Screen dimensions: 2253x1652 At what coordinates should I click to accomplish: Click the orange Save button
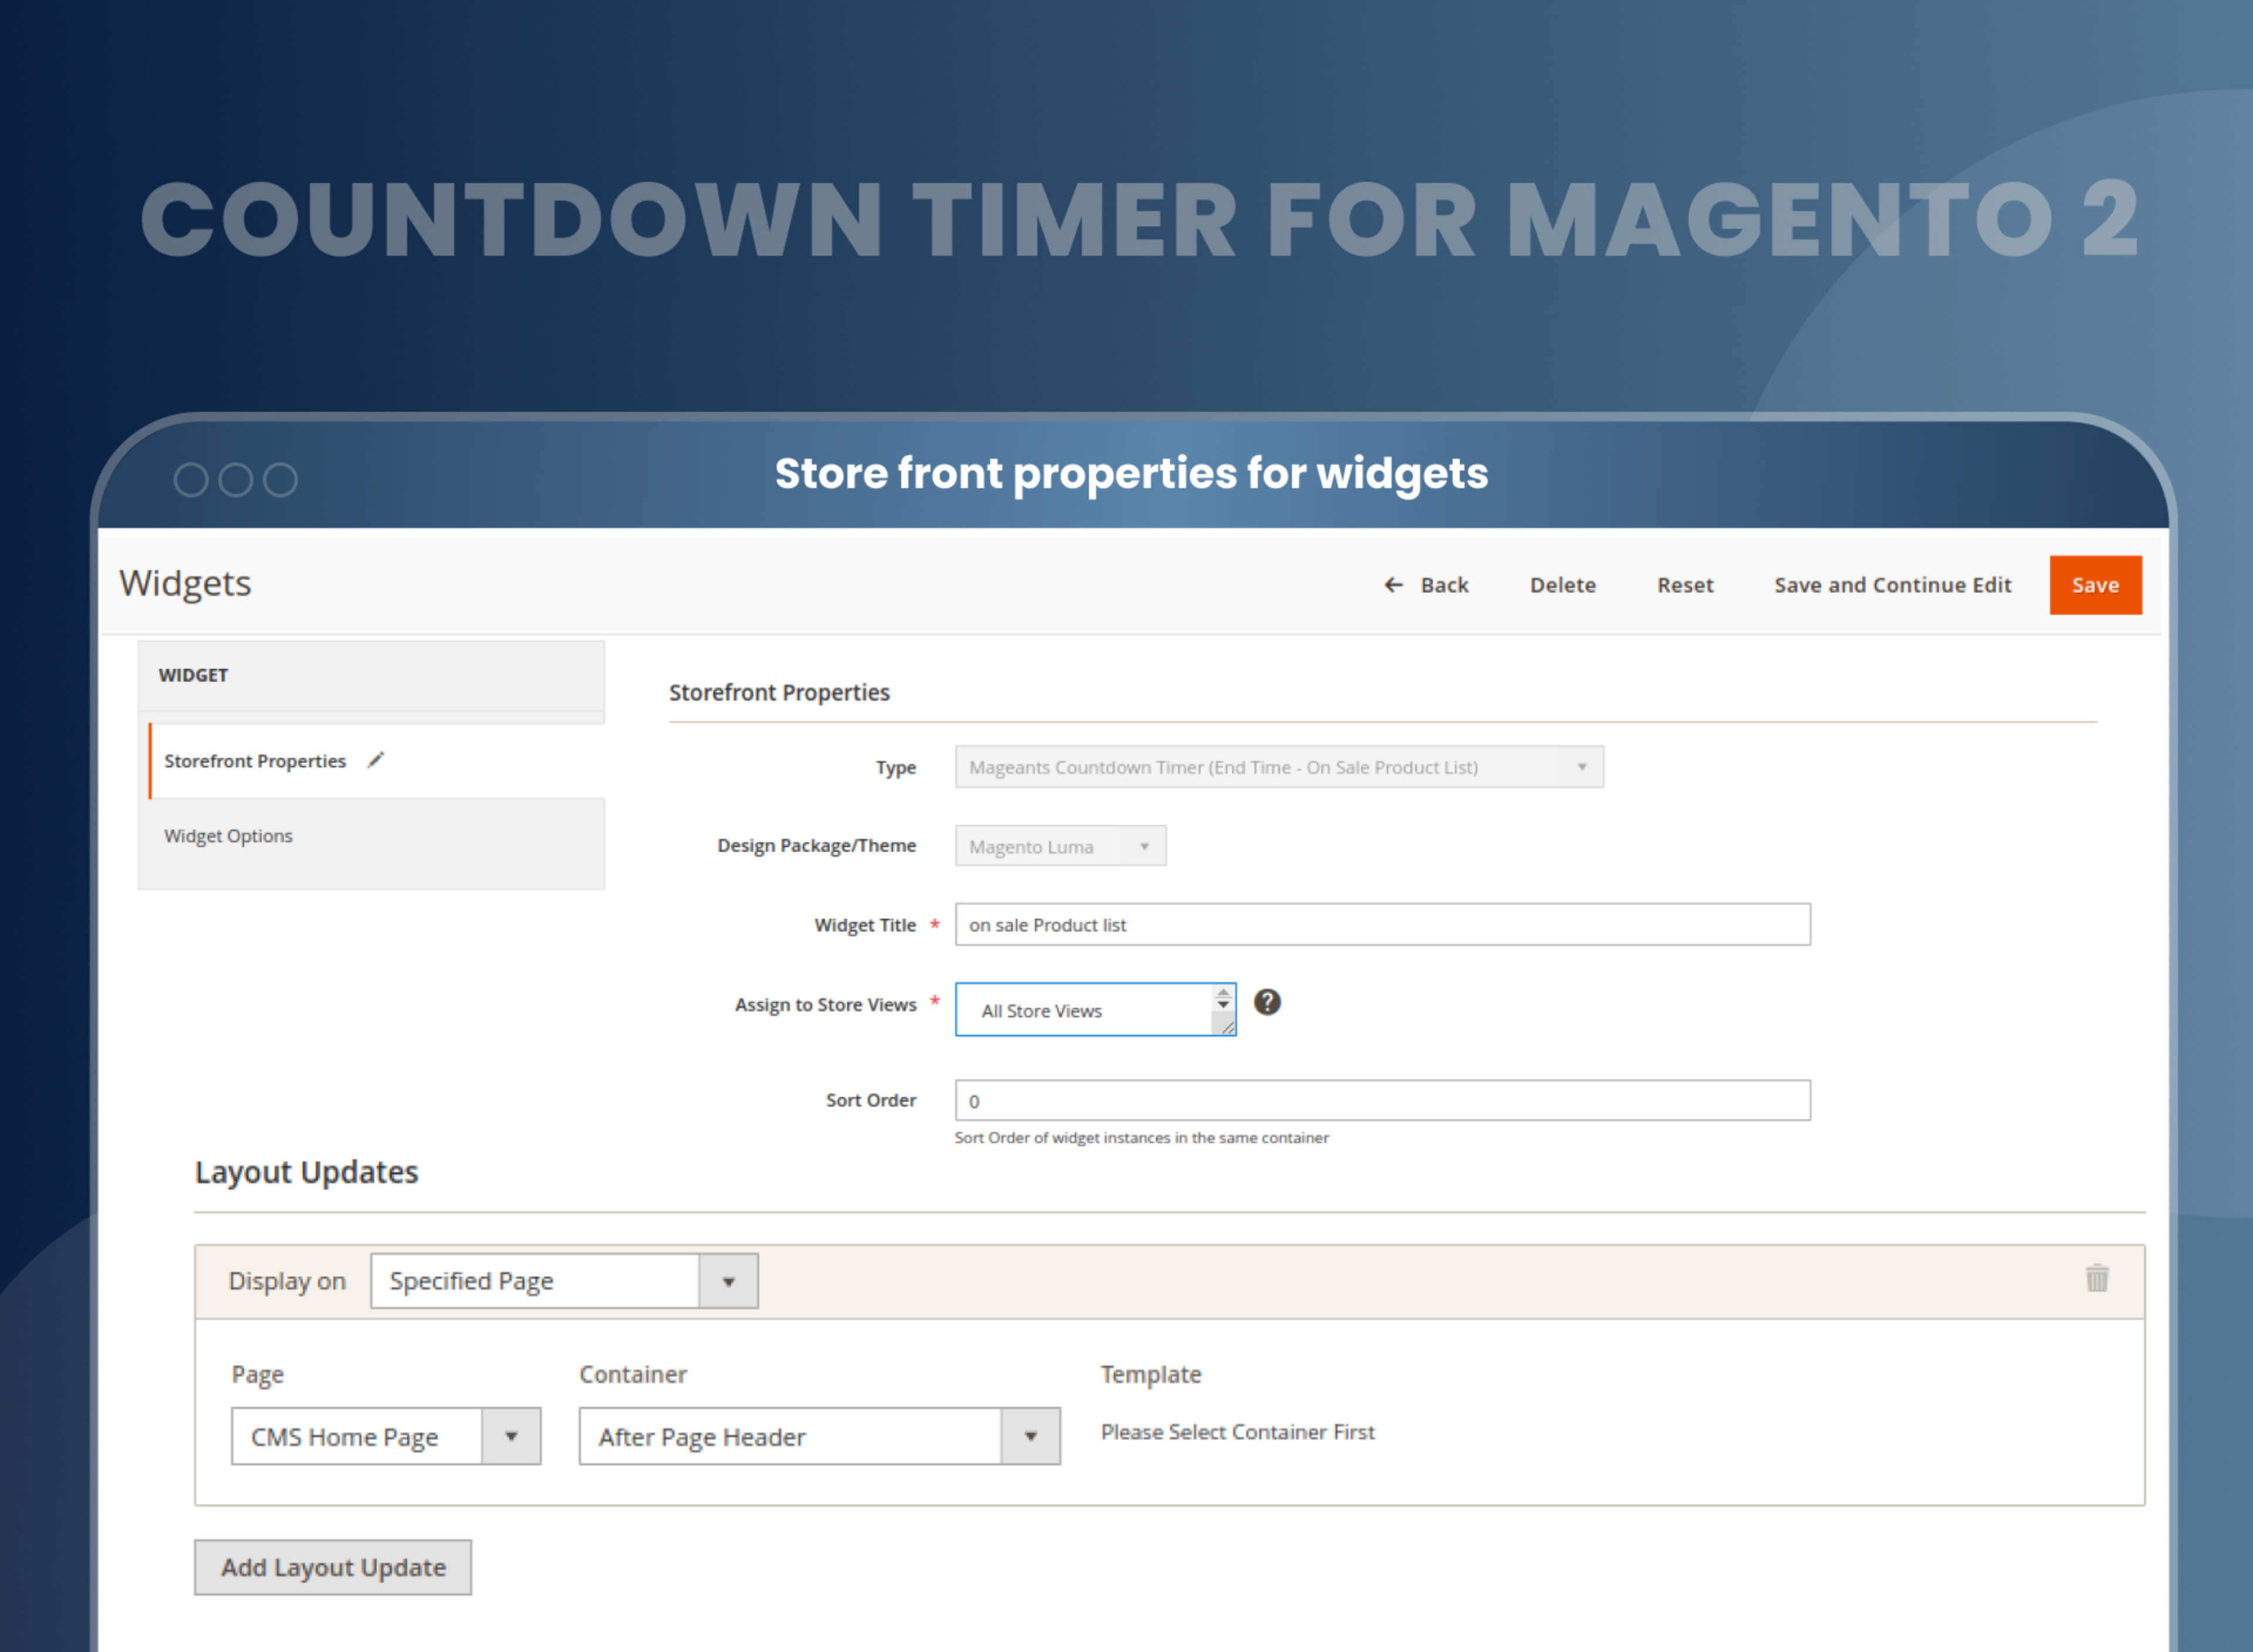tap(2095, 585)
